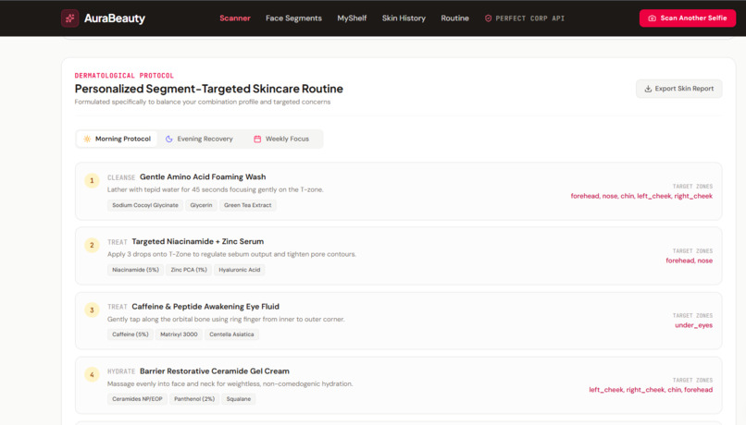Click Glycerin ingredient tag

pyautogui.click(x=201, y=205)
